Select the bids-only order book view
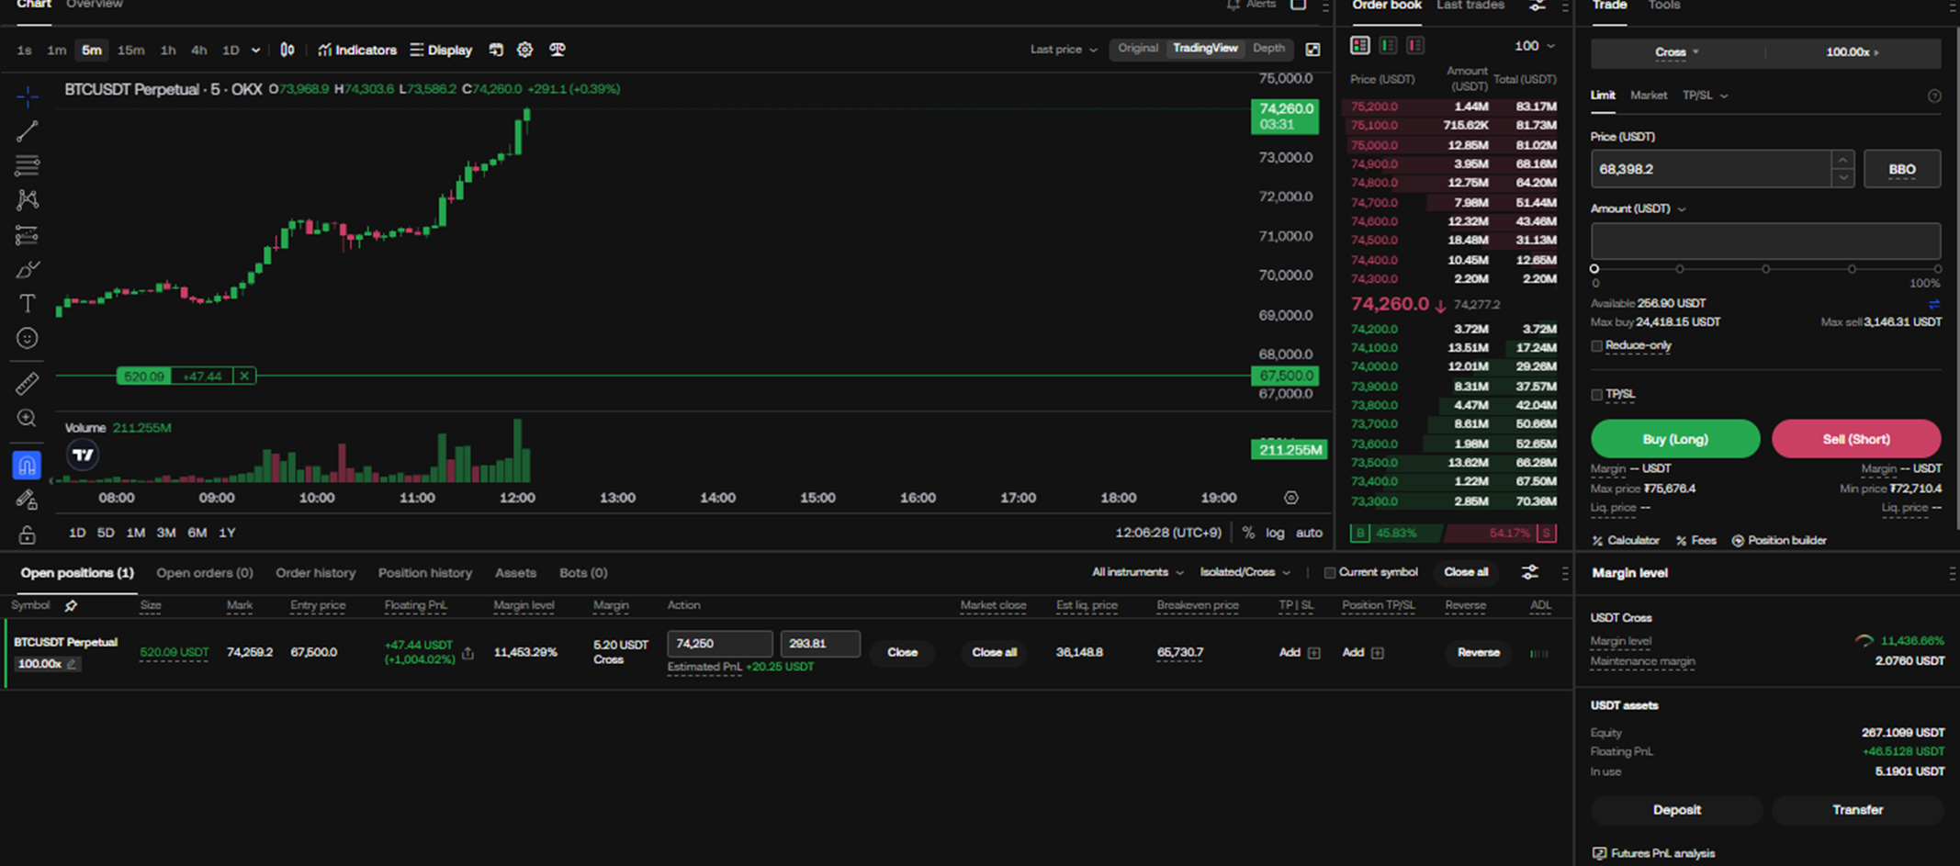The height and width of the screenshot is (866, 1960). [x=1388, y=45]
